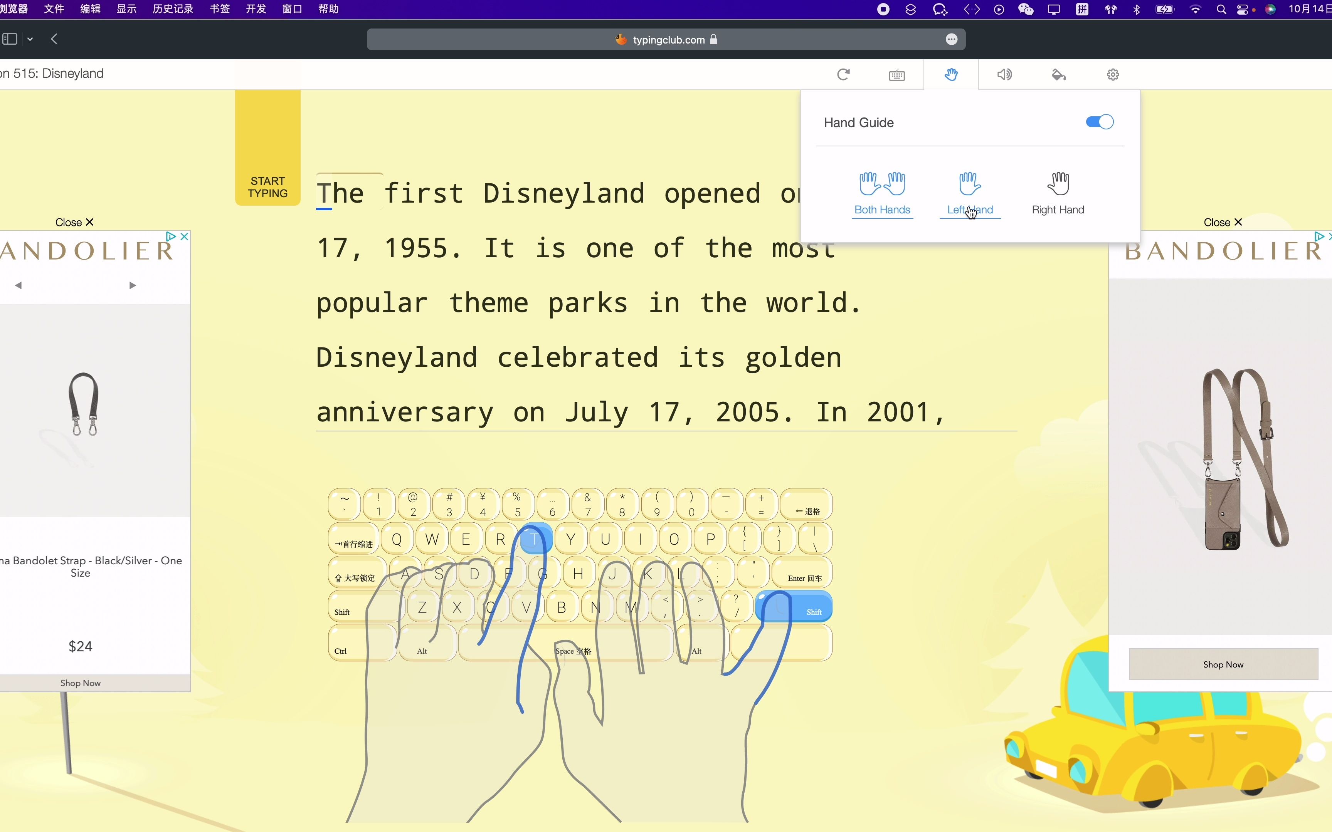Go back with the browser back arrow
The width and height of the screenshot is (1332, 832).
[54, 39]
